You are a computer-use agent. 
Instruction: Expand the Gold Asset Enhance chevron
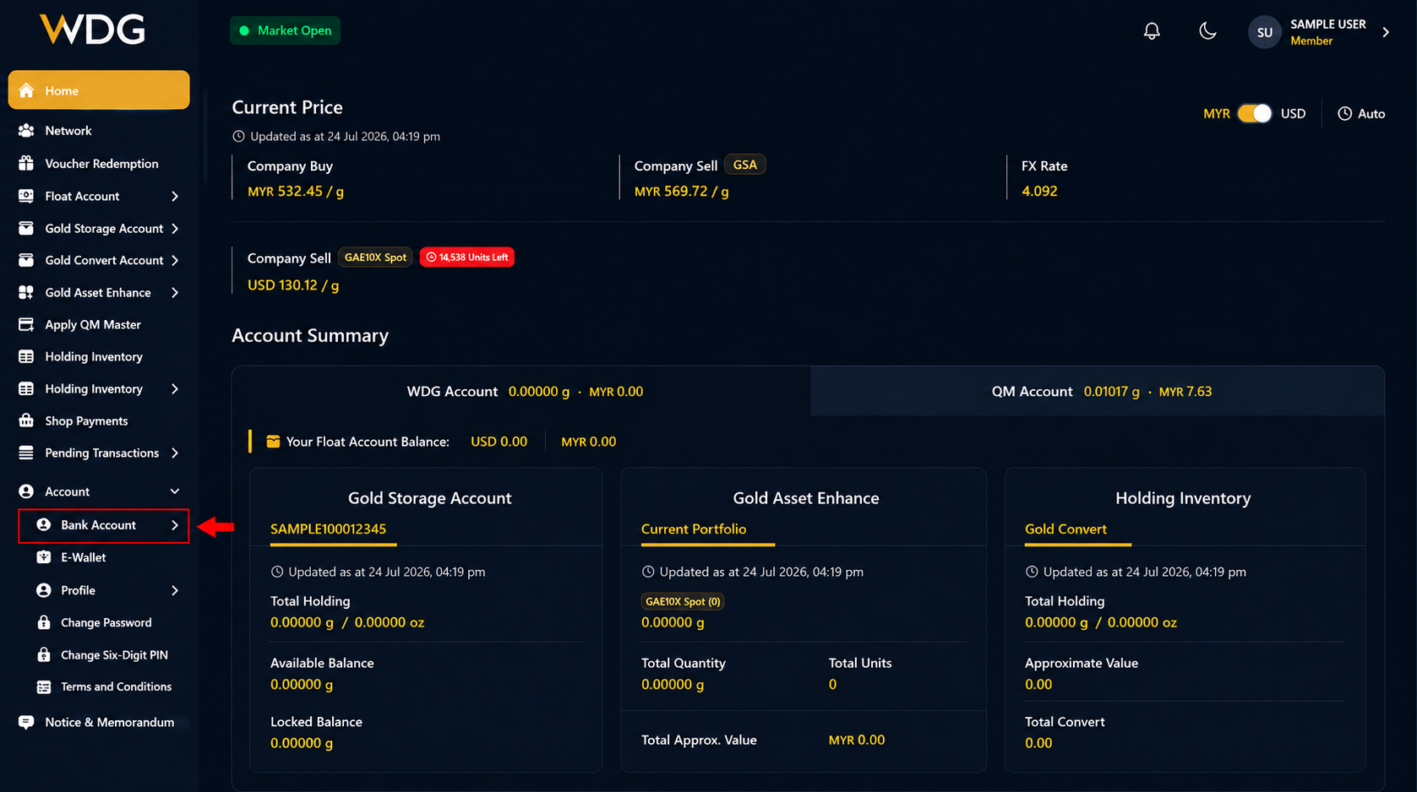click(175, 292)
